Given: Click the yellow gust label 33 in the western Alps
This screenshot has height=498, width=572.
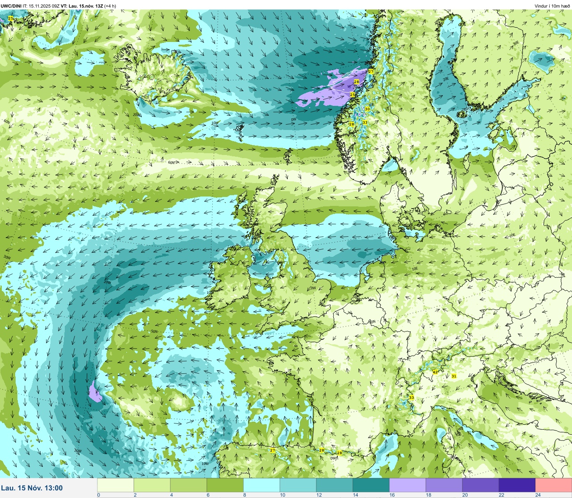Looking at the screenshot, I should coord(412,398).
